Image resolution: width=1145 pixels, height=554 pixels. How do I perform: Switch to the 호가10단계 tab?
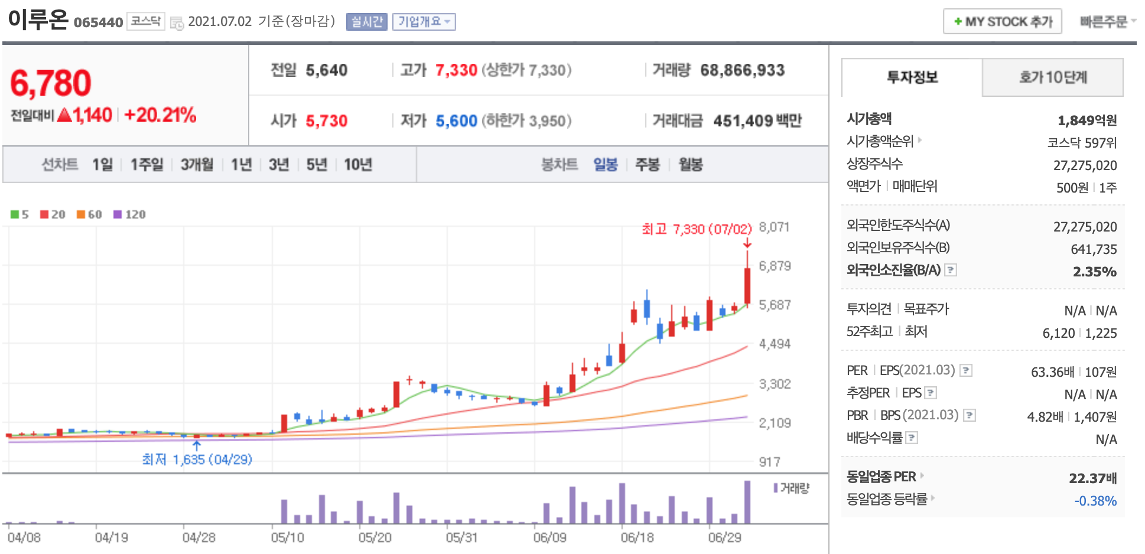pos(1053,77)
